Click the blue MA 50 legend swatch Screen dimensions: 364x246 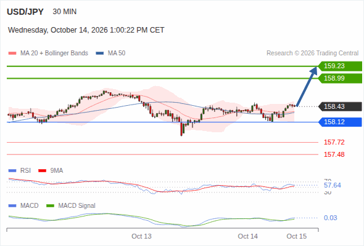point(100,54)
